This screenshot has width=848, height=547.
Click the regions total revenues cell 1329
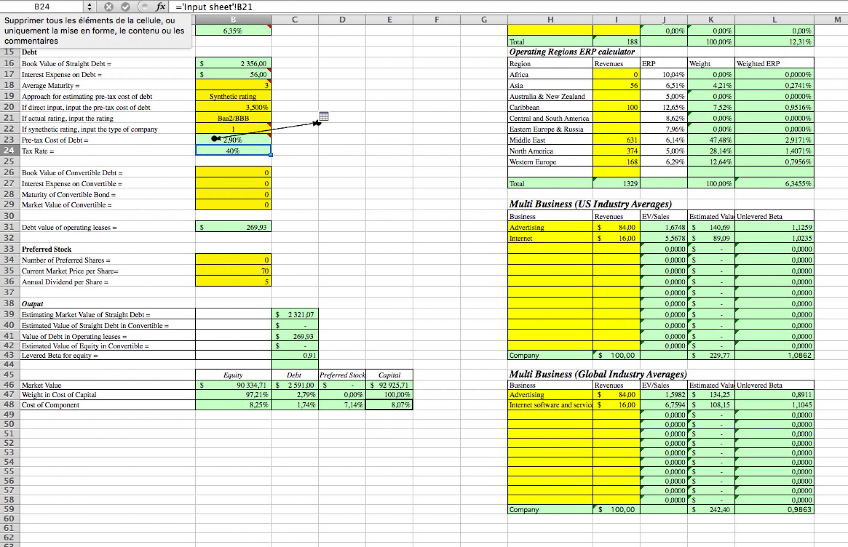(616, 183)
